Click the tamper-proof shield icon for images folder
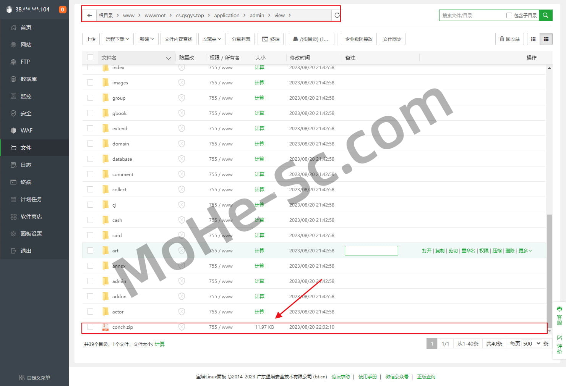The width and height of the screenshot is (566, 386). coord(182,82)
